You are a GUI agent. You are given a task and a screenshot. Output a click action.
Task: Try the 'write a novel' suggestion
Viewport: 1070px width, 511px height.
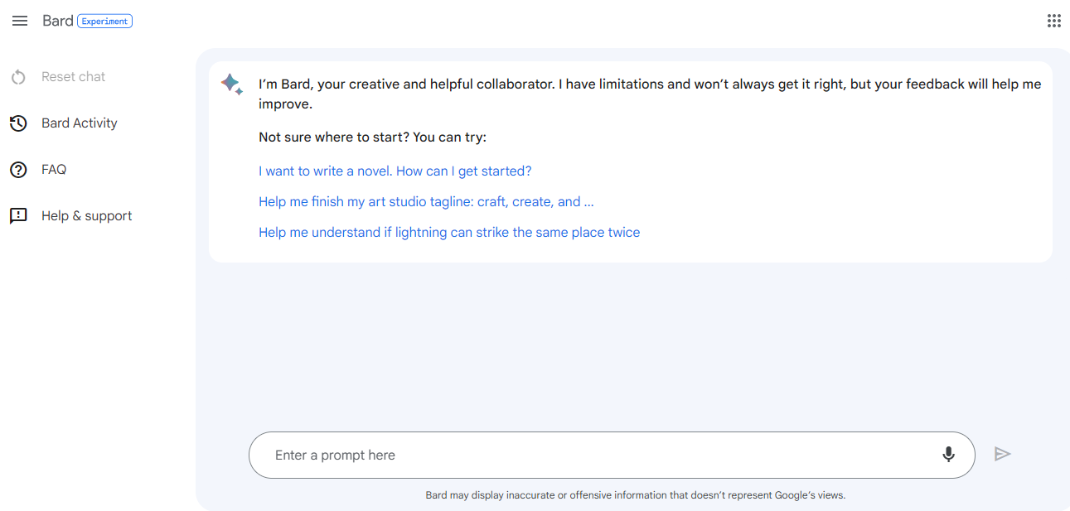pos(395,171)
